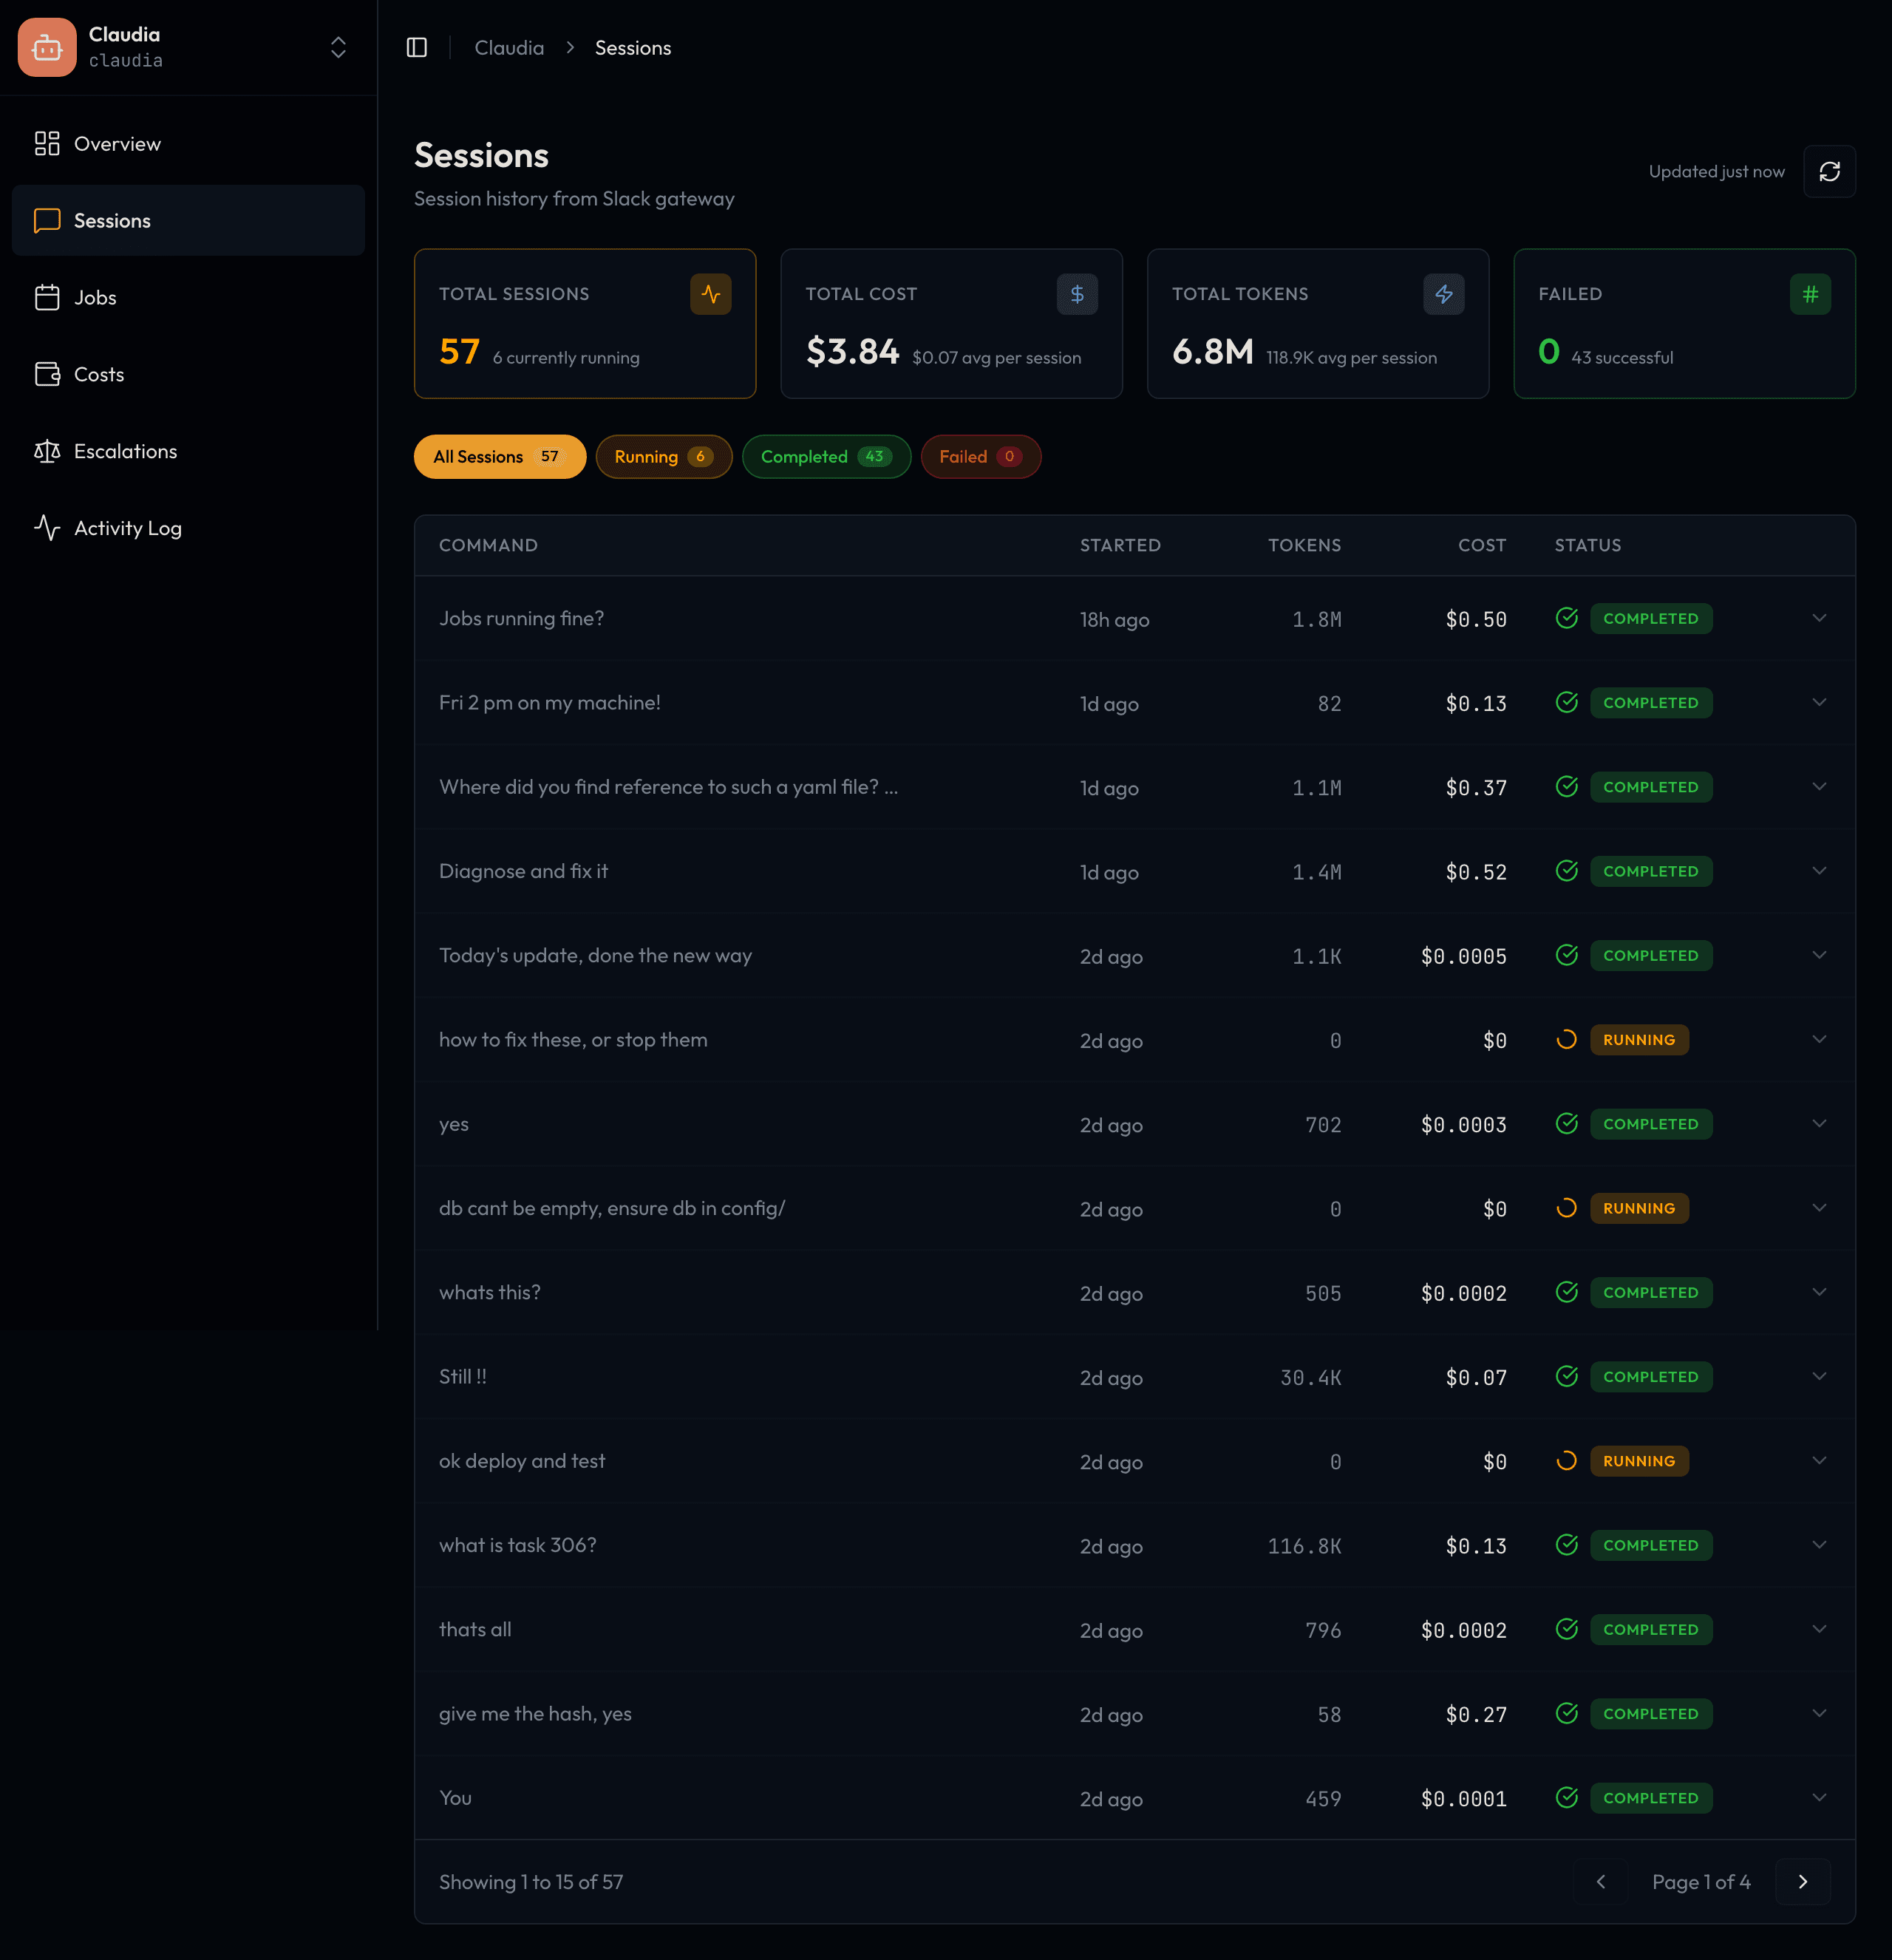Screen dimensions: 1892x1960
Task: Click the hash icon on Failed card
Action: click(1810, 294)
